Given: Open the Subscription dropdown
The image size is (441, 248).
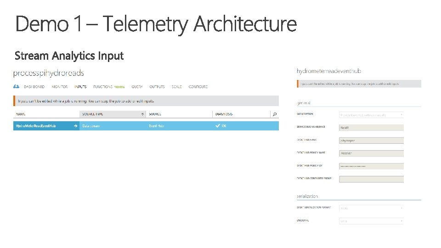Looking at the screenshot, I should (x=371, y=115).
